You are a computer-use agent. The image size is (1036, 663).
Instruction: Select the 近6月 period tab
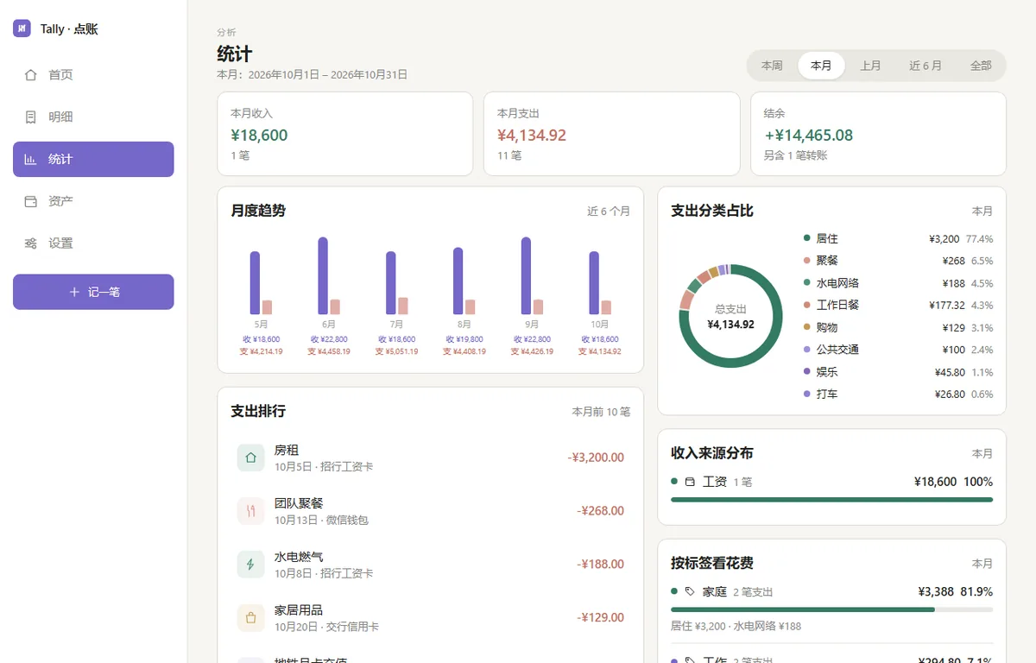pyautogui.click(x=925, y=66)
